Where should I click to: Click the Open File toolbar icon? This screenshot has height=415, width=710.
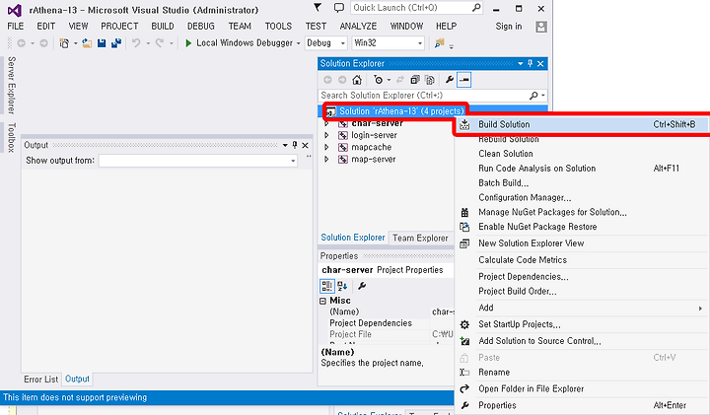point(87,43)
